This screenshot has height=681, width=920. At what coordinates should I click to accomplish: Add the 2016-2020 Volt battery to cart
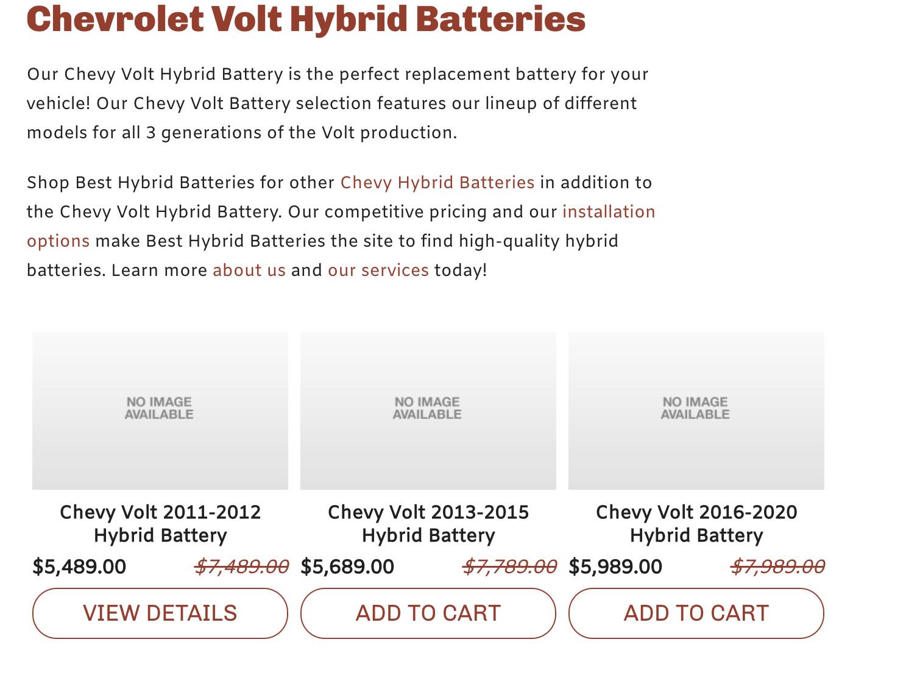point(696,613)
